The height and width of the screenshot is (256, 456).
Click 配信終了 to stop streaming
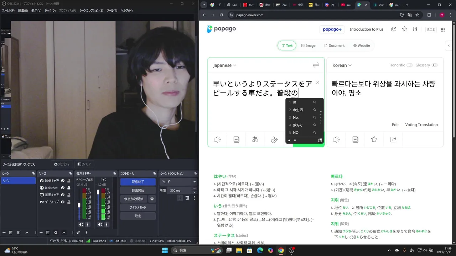click(138, 182)
